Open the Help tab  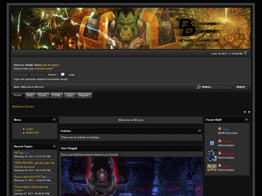(30, 95)
